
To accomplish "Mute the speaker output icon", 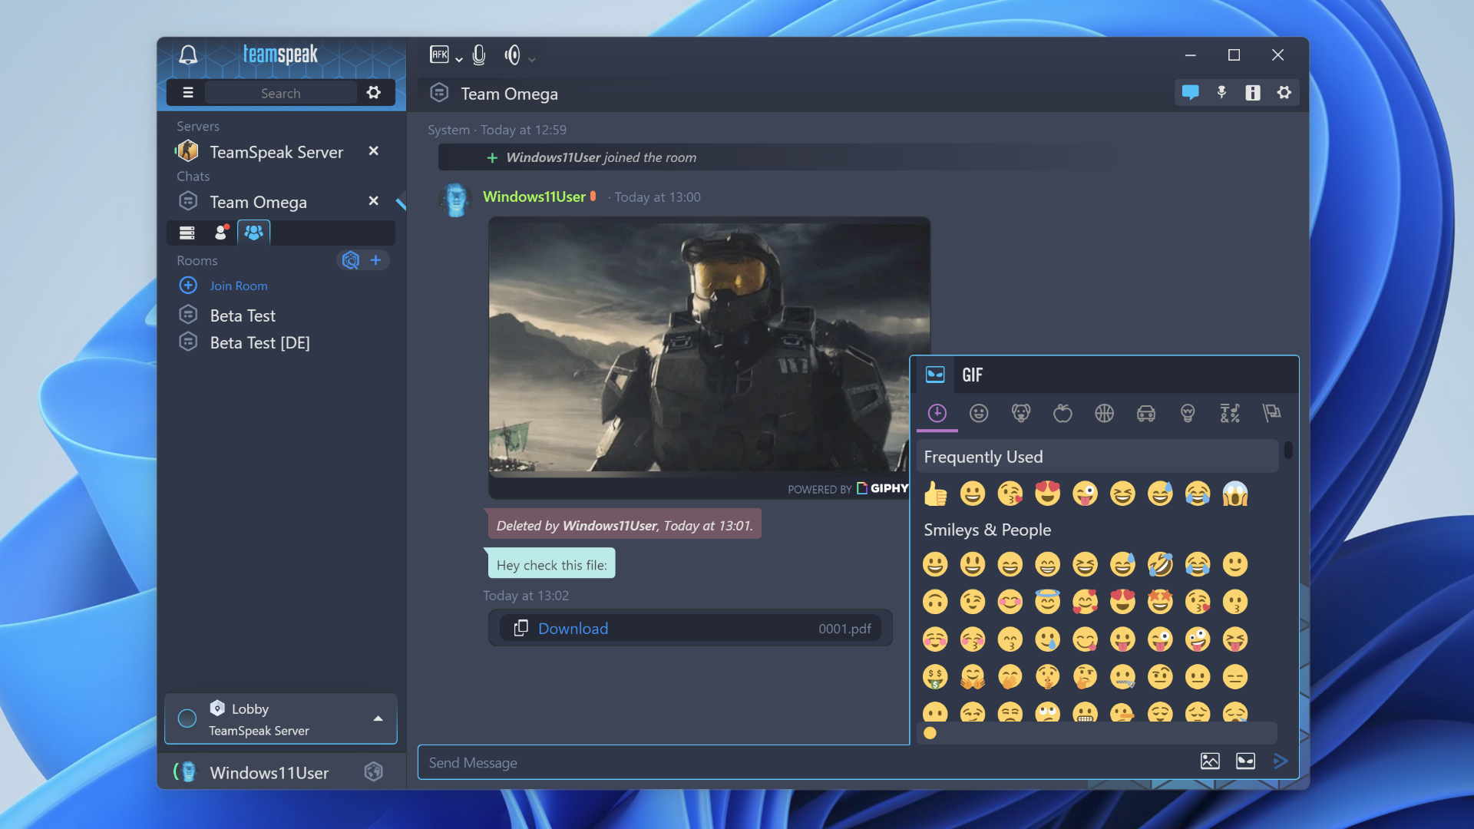I will 513,55.
